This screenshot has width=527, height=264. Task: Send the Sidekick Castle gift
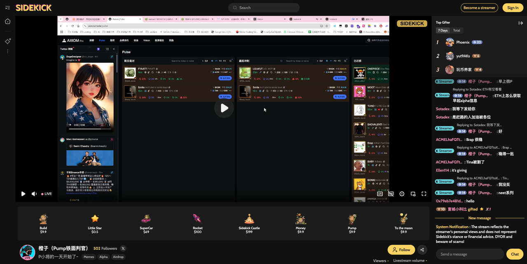coord(249,224)
